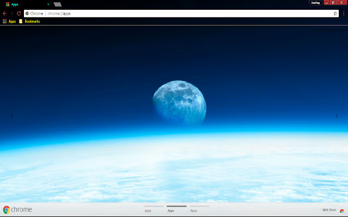The width and height of the screenshot is (348, 217).
Task: Bookmark this page with the star icon
Action: 335,14
